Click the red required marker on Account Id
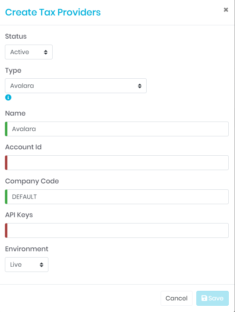Image resolution: width=235 pixels, height=312 pixels. tap(6, 163)
